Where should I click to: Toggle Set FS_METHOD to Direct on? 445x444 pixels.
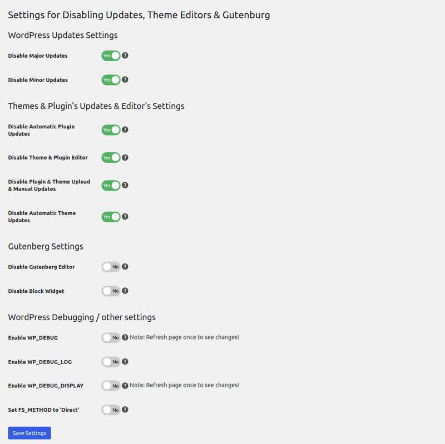111,410
